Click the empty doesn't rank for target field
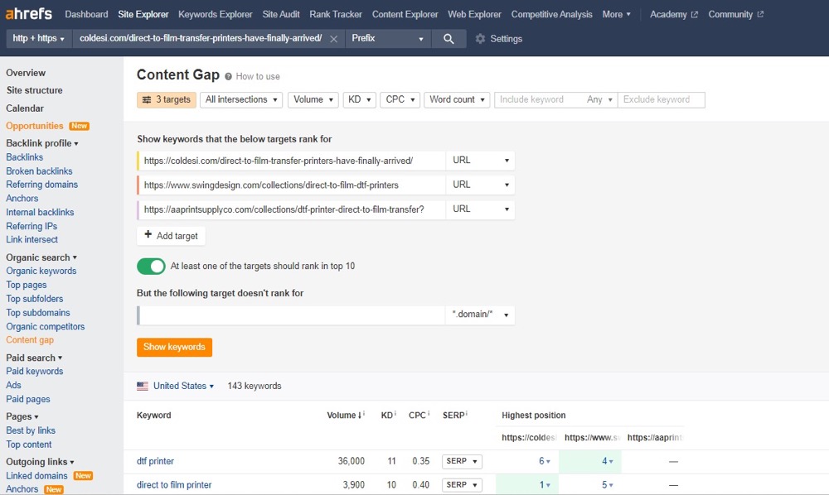This screenshot has height=495, width=829. pos(291,315)
